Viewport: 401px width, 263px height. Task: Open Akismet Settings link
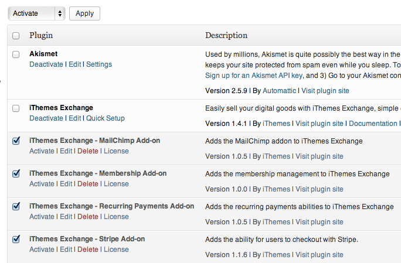click(99, 64)
